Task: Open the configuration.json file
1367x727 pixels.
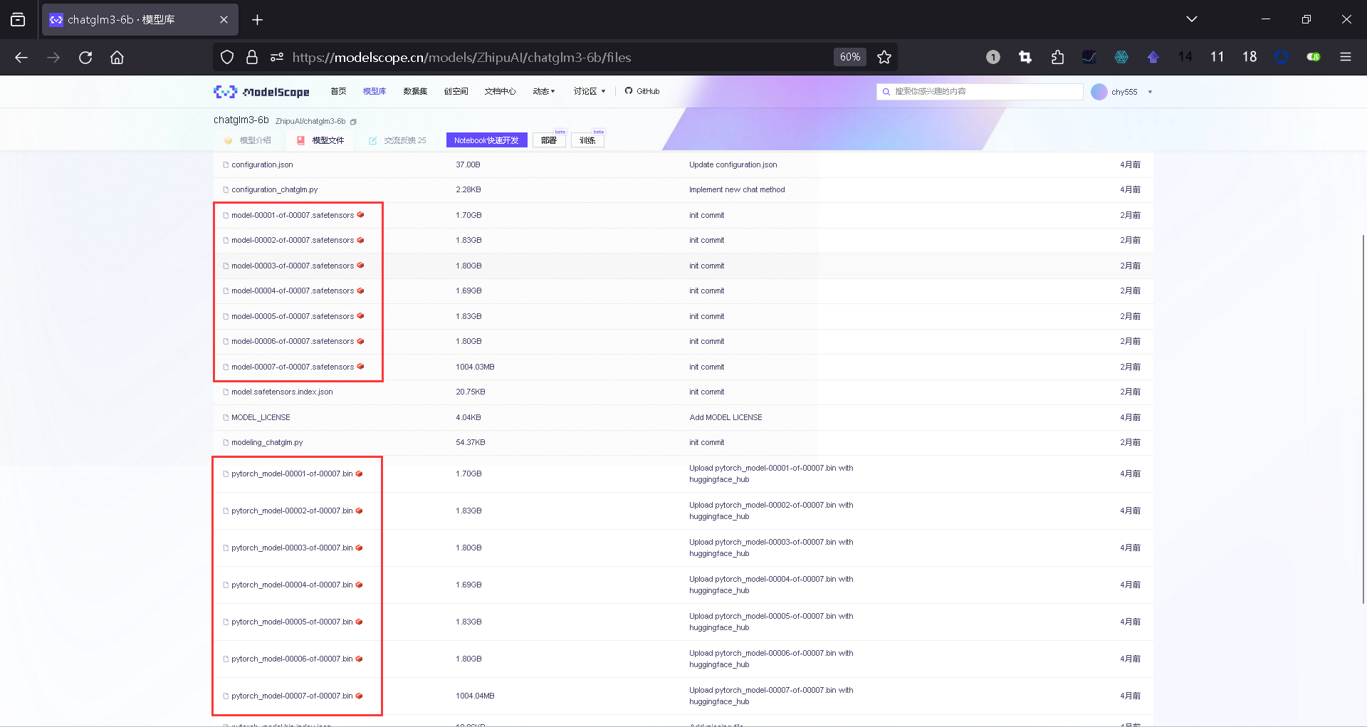Action: click(262, 165)
